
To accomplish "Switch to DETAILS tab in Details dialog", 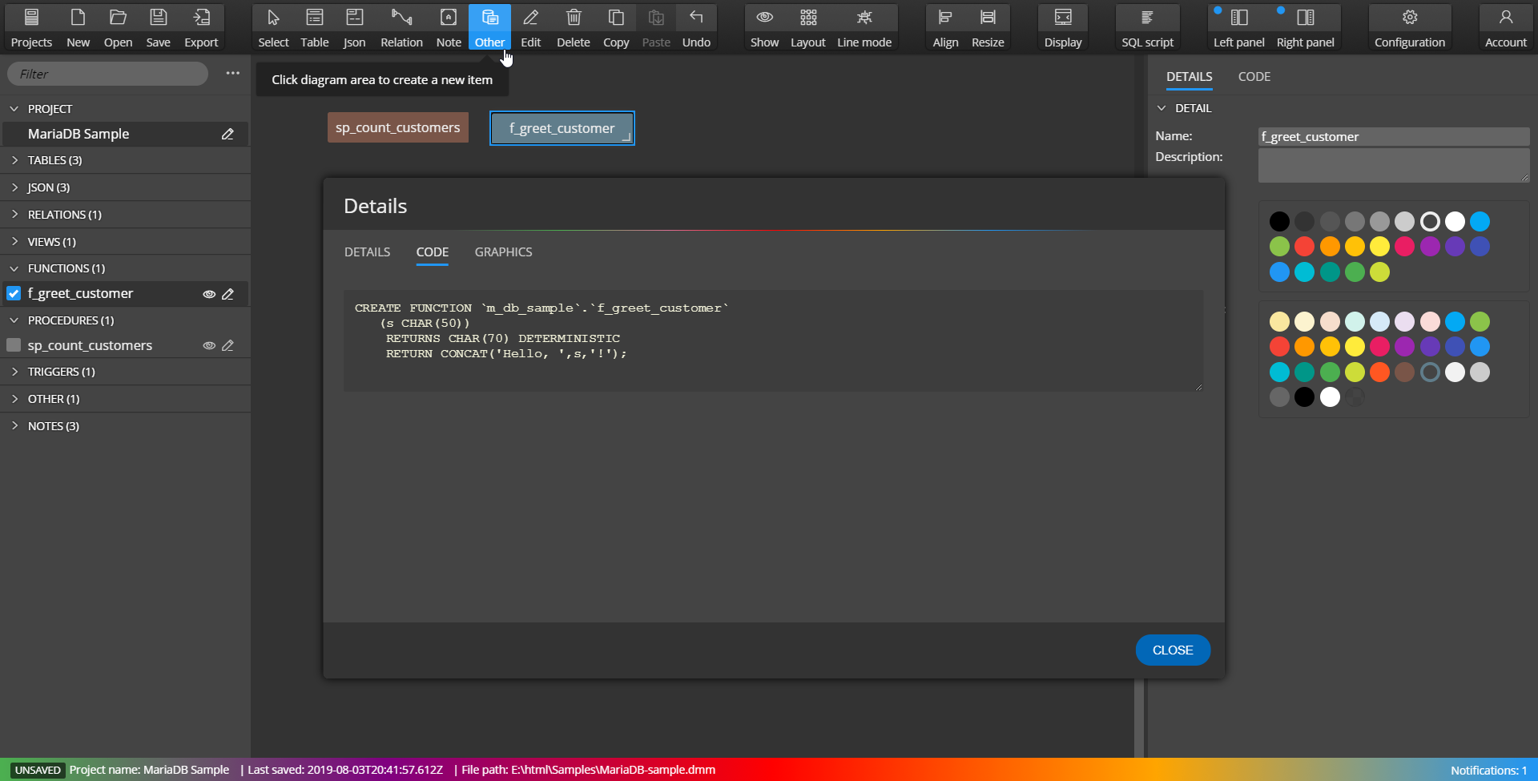I will tap(367, 252).
